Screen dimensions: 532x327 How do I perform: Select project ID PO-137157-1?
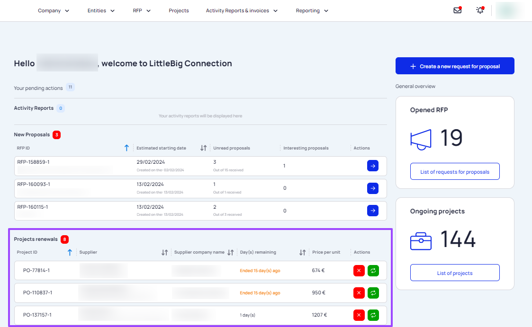[37, 315]
